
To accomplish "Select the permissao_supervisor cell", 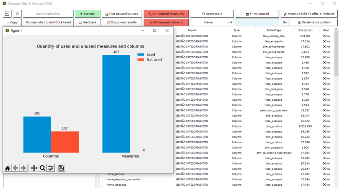I will click(x=274, y=110).
